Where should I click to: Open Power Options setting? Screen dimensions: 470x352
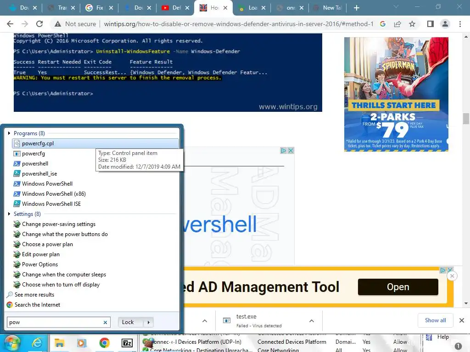pyautogui.click(x=39, y=264)
